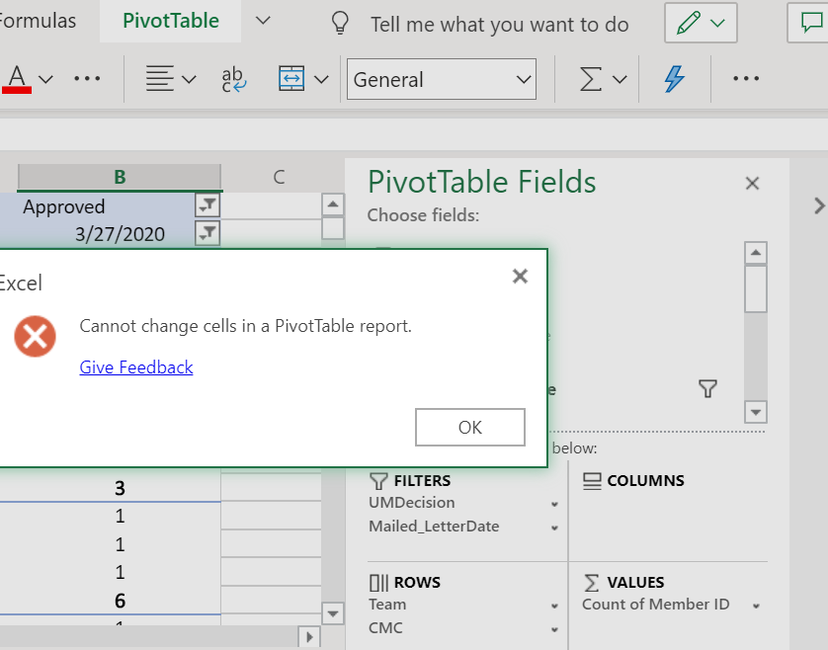Expand the side pane right chevron
828x650 pixels.
point(818,205)
